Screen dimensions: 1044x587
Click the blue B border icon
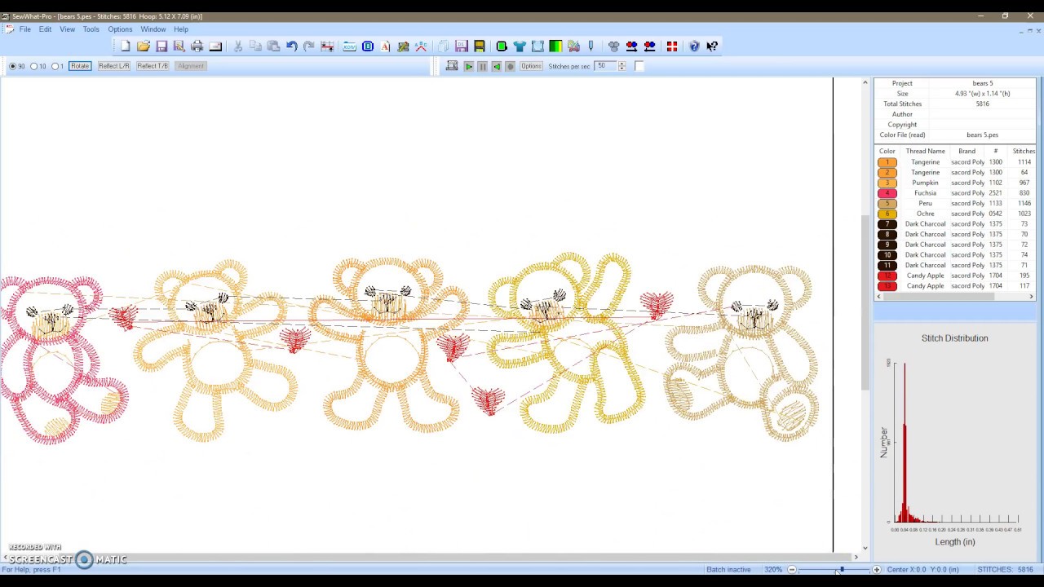pyautogui.click(x=368, y=46)
